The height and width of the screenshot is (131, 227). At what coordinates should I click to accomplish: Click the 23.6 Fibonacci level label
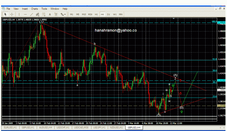[215, 96]
